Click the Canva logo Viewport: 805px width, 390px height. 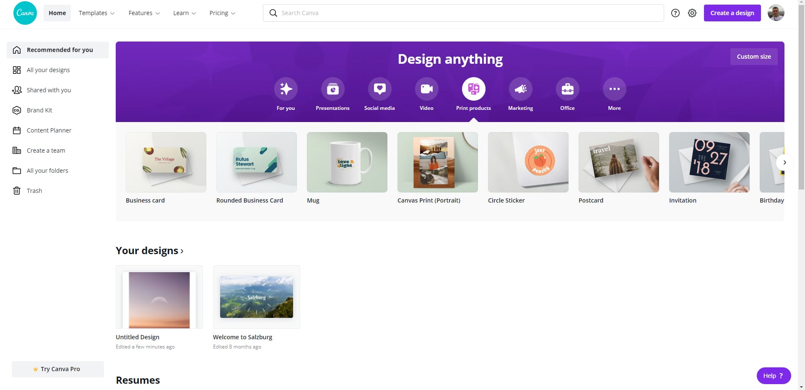[25, 13]
